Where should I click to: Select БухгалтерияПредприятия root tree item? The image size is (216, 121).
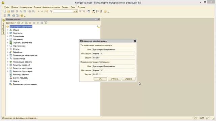(21, 27)
